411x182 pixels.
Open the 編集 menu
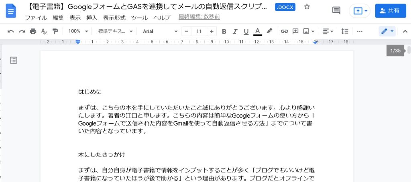(58, 18)
